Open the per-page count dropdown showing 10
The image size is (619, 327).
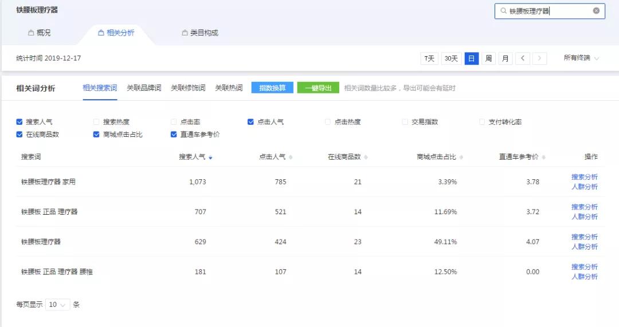tap(58, 305)
